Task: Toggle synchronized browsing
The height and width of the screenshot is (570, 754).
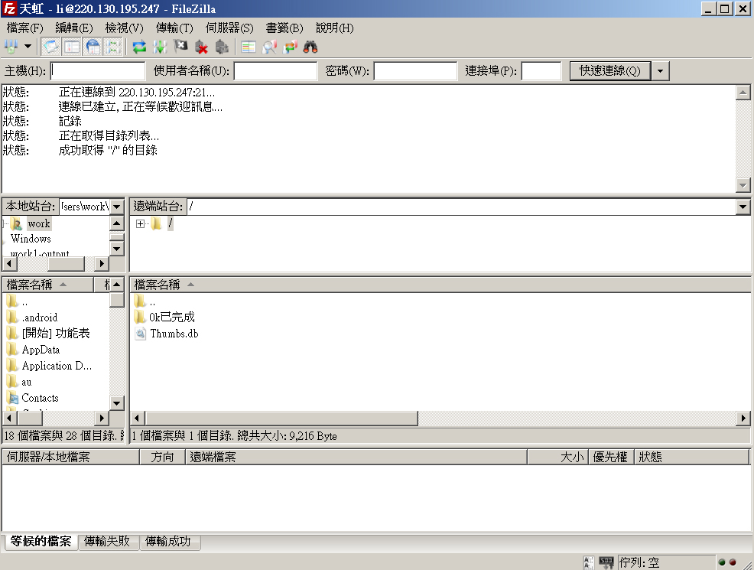Action: coord(290,47)
